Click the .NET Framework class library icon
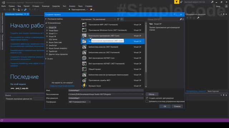229x128 pixels. (x=84, y=52)
